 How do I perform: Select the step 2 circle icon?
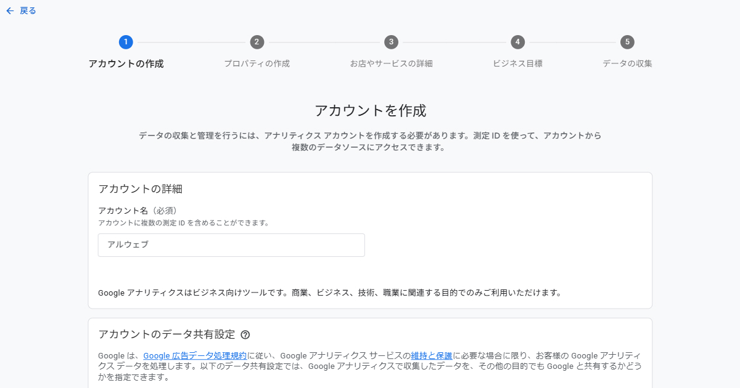click(257, 42)
